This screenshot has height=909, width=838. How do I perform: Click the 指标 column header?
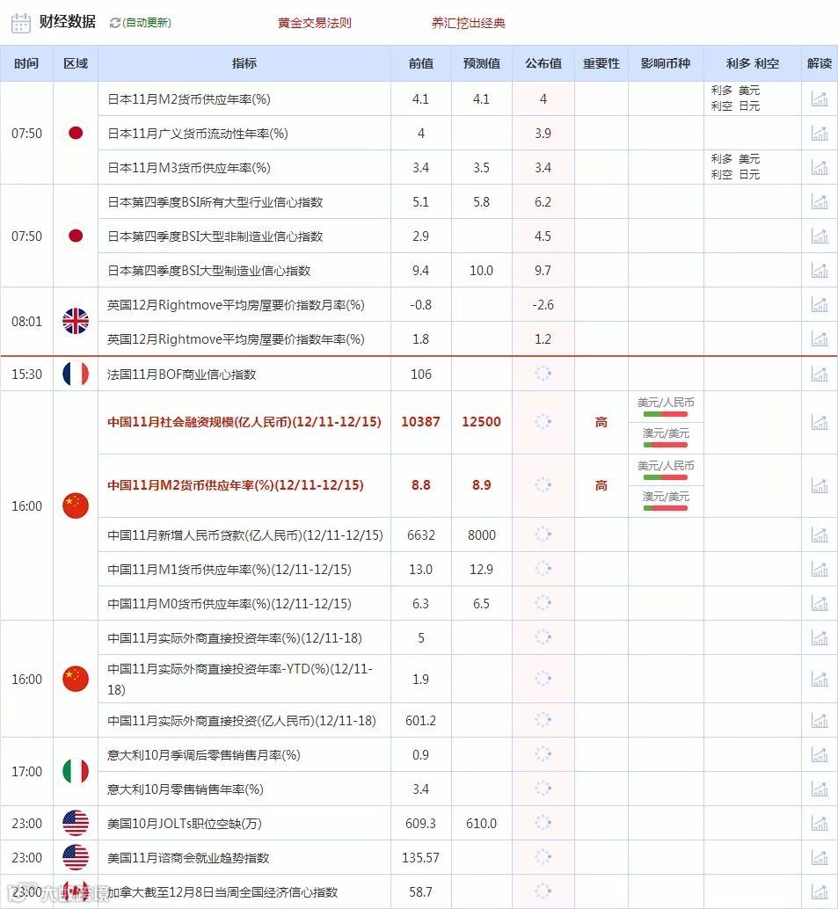coord(244,63)
